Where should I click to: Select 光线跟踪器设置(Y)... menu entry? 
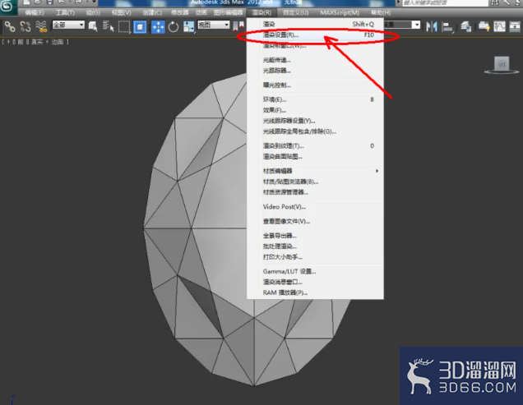coord(315,121)
